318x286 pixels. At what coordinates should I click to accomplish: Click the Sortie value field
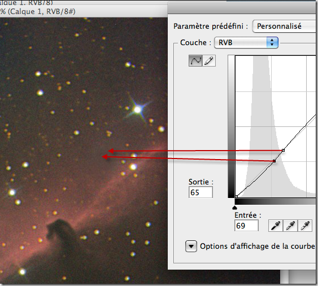point(201,192)
